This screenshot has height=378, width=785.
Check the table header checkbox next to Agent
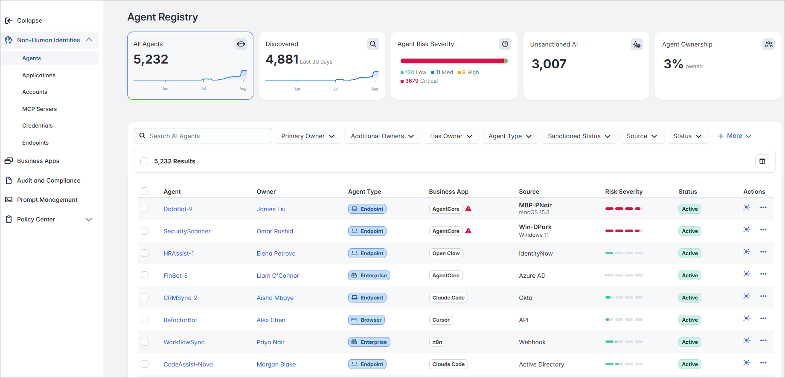(x=145, y=191)
